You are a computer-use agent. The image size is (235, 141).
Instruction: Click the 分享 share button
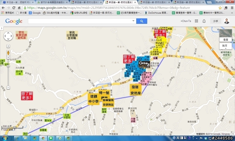[x=216, y=21]
